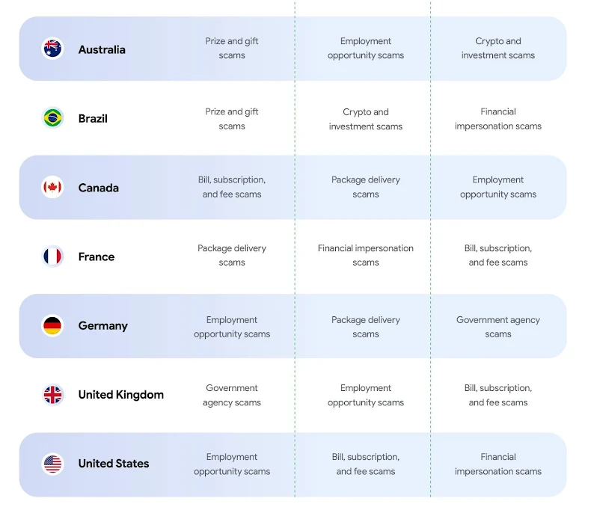Click the Australia flag icon
This screenshot has width=591, height=516.
(52, 49)
